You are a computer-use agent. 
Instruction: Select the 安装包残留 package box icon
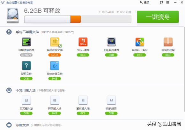click(168, 42)
